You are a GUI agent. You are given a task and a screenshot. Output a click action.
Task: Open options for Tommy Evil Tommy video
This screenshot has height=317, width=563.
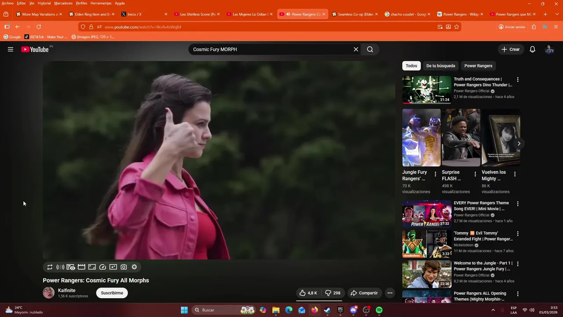(518, 234)
